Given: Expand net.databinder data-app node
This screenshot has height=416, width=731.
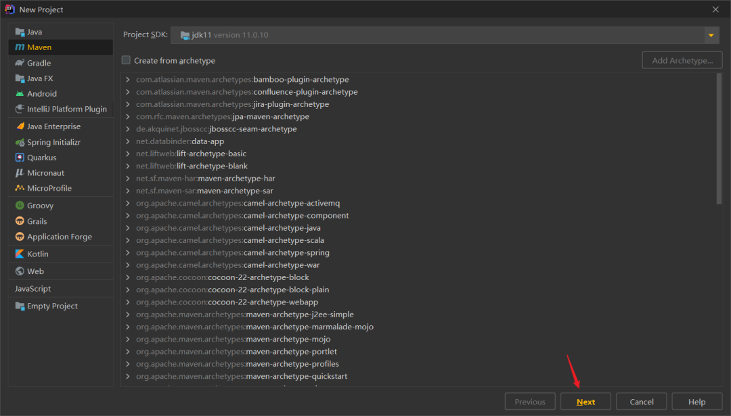Looking at the screenshot, I should [128, 141].
